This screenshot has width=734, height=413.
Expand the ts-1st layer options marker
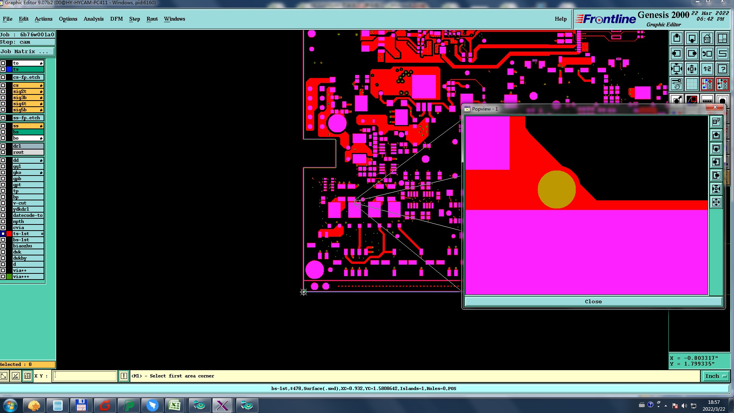coord(42,234)
